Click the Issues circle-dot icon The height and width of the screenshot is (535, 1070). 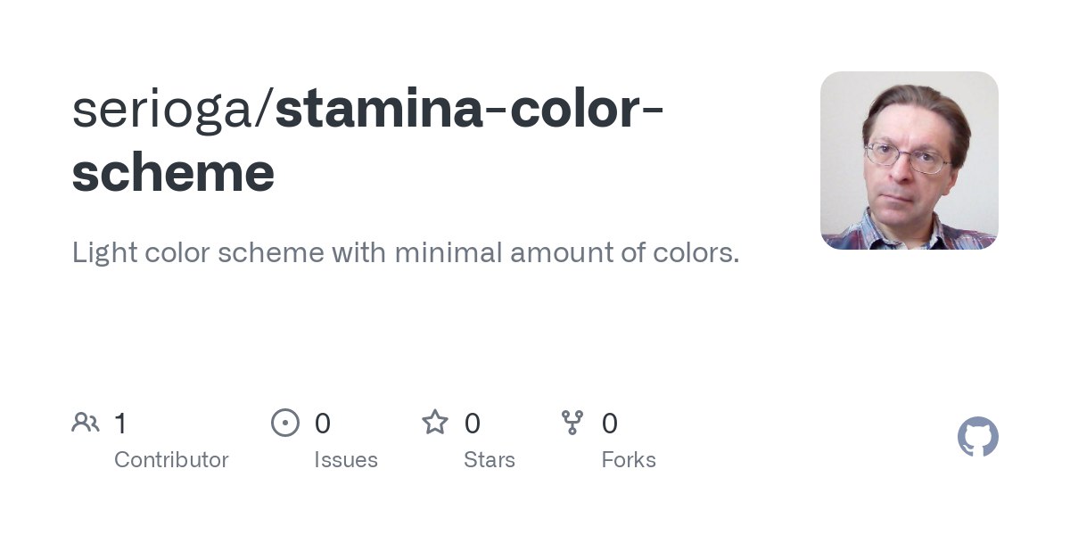pos(285,423)
